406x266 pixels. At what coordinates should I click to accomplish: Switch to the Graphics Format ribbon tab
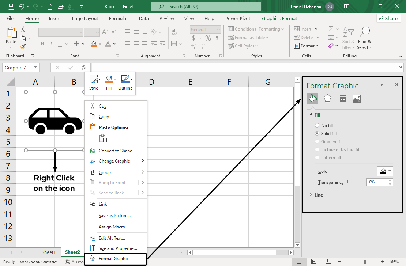click(x=279, y=18)
